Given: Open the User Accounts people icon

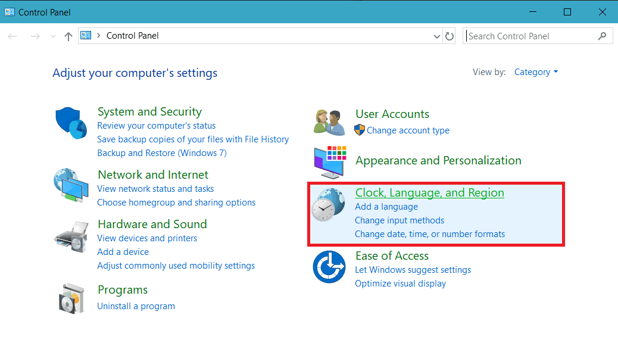Looking at the screenshot, I should [x=329, y=123].
